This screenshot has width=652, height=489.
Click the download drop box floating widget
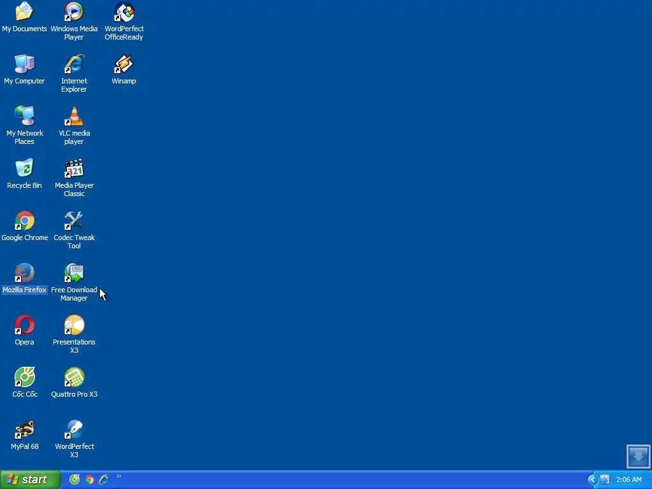[x=638, y=456]
